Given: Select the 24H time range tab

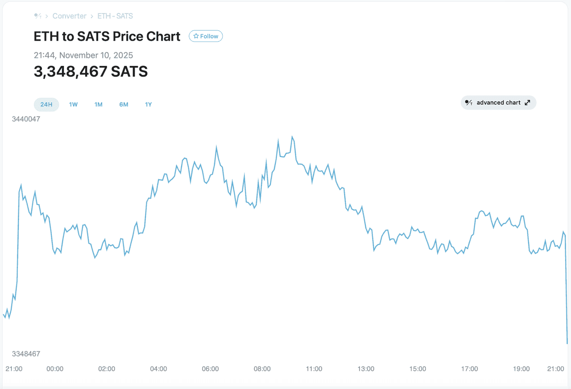Looking at the screenshot, I should point(46,104).
